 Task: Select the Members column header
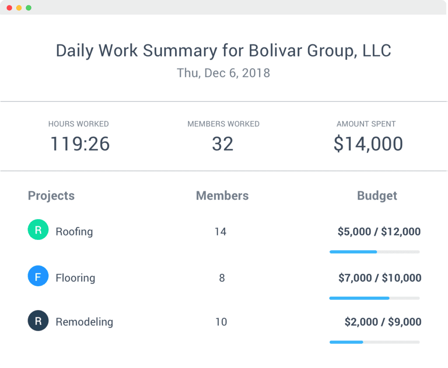[x=222, y=196]
